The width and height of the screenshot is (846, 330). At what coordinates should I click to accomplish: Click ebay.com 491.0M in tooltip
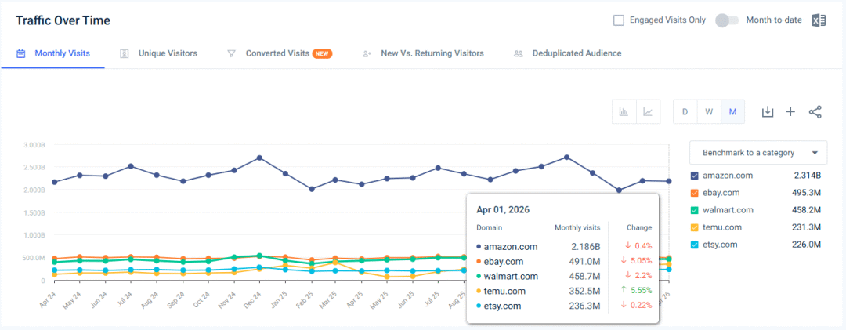585,261
